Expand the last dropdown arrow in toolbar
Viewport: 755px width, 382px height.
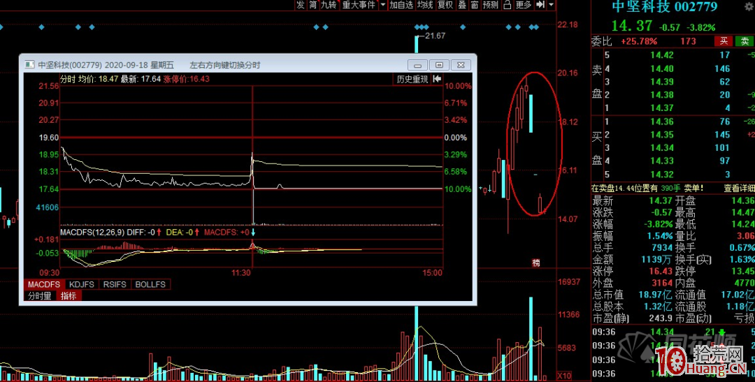(551, 5)
